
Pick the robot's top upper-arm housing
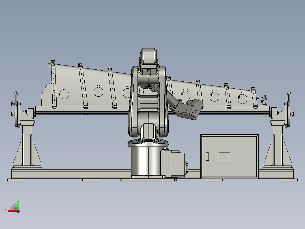149,62
